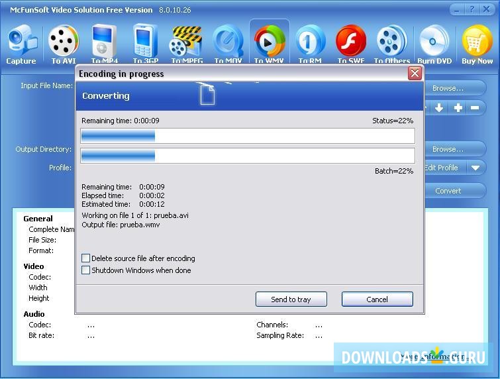Move file down with the down arrow button
This screenshot has height=379, width=500.
[x=439, y=108]
